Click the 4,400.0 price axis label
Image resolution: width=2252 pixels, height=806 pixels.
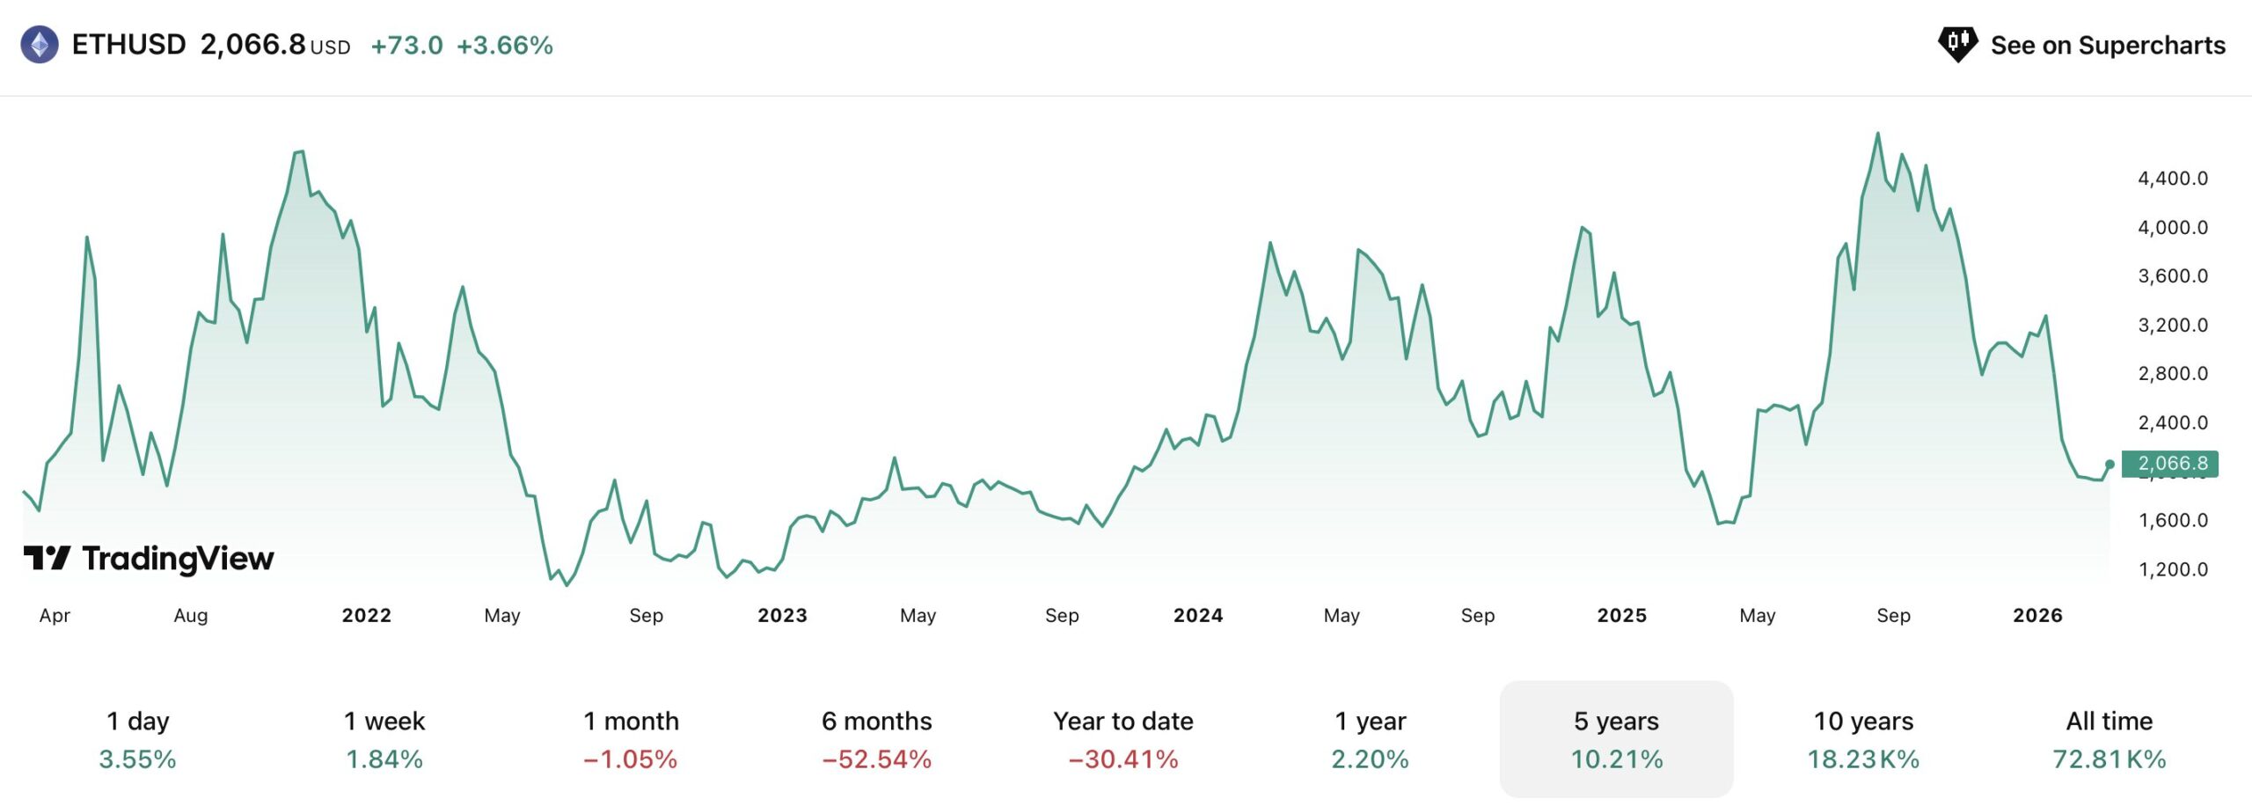[x=2173, y=179]
